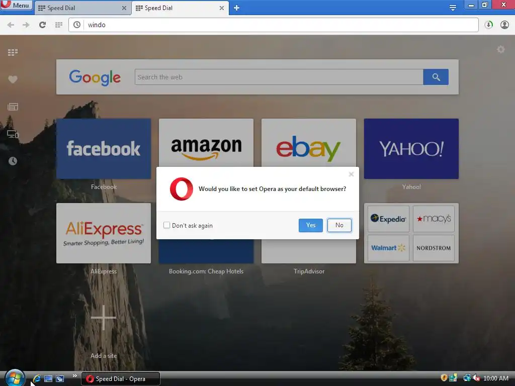Focus the address bar containing 'windo'
The width and height of the screenshot is (515, 386).
[x=273, y=25]
